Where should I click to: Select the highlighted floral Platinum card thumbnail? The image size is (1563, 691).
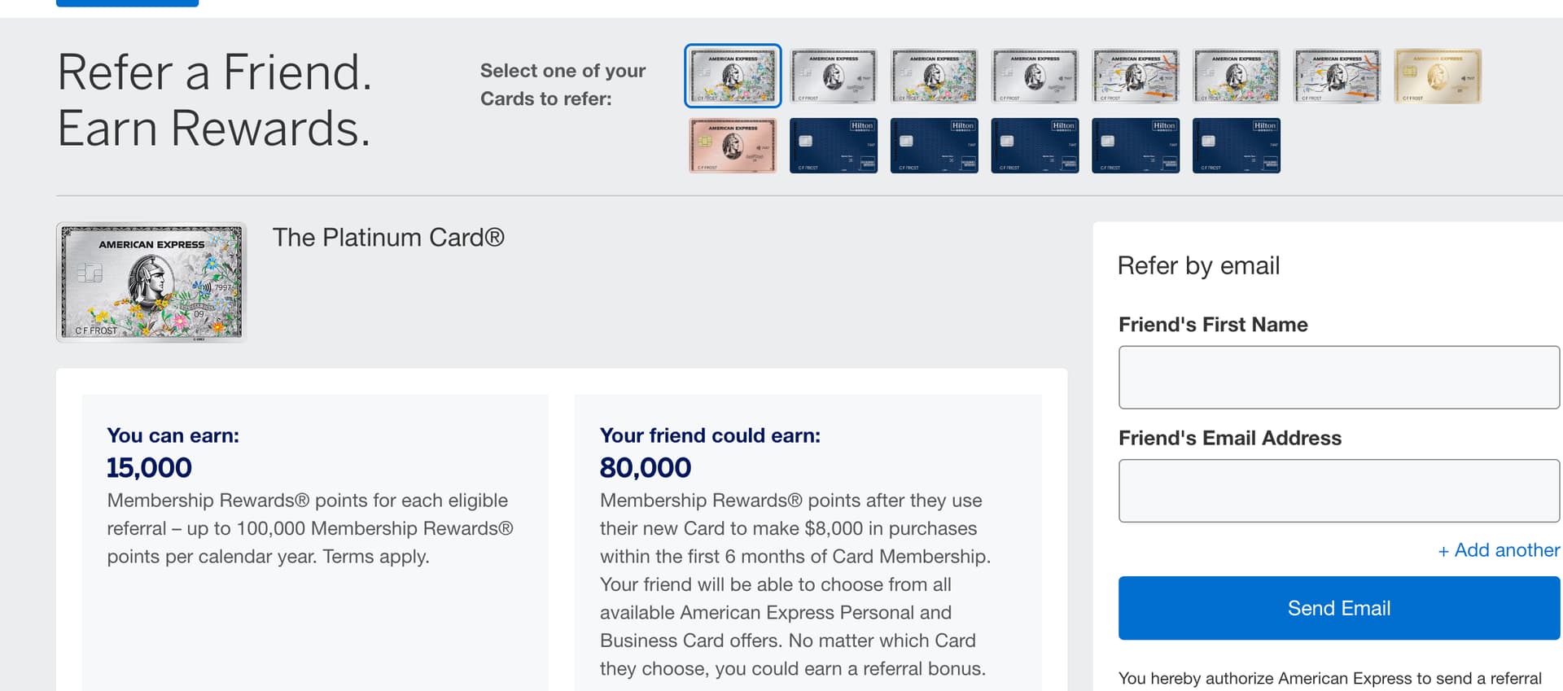[x=733, y=76]
